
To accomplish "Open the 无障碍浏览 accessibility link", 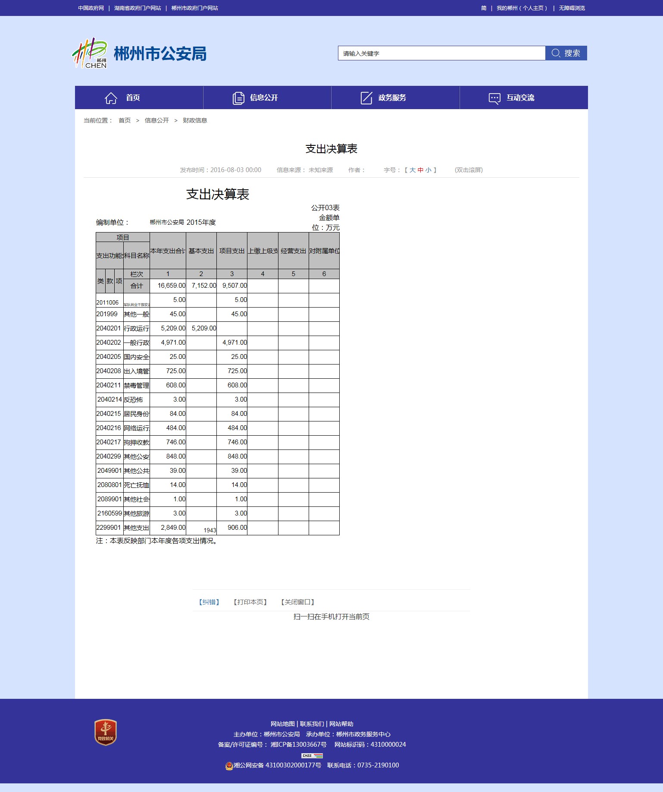I will (572, 8).
